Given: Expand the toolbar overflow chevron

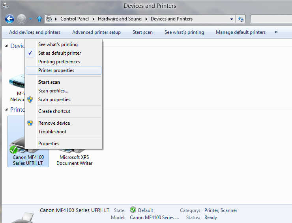Looking at the screenshot, I should pyautogui.click(x=276, y=32).
